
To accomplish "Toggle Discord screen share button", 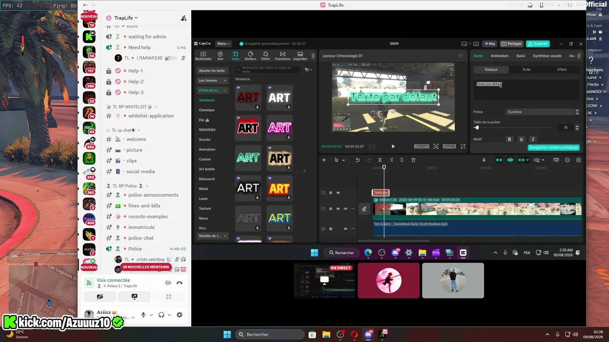I will pos(134,297).
